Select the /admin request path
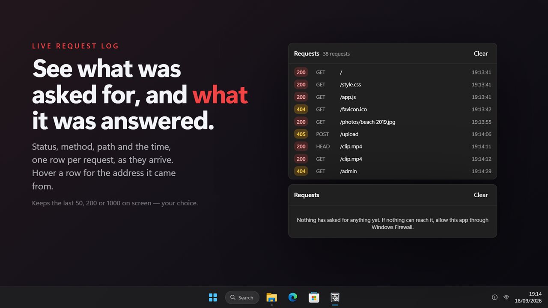The height and width of the screenshot is (308, 548). point(348,171)
